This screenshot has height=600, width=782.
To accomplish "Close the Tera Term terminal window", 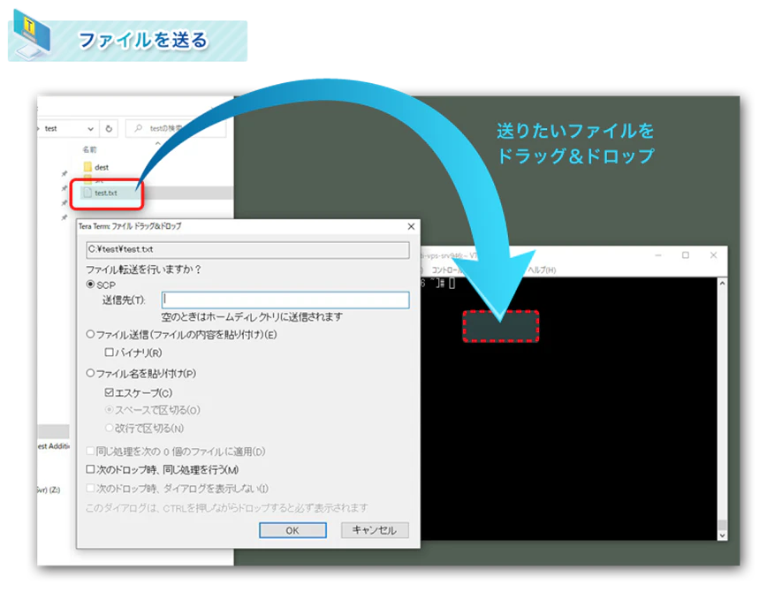I will pos(714,255).
